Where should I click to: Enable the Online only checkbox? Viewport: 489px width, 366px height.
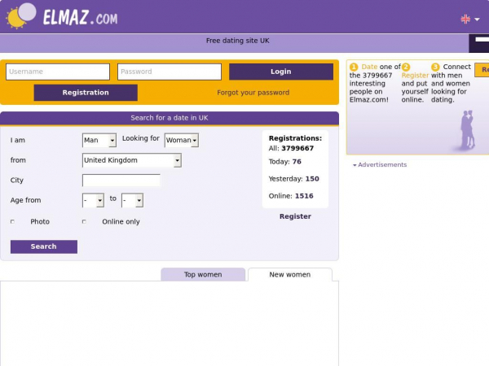(x=84, y=221)
